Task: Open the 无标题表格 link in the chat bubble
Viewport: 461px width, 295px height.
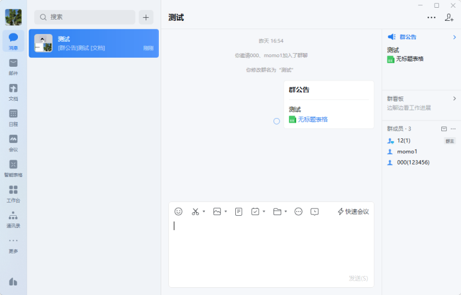Action: (312, 119)
